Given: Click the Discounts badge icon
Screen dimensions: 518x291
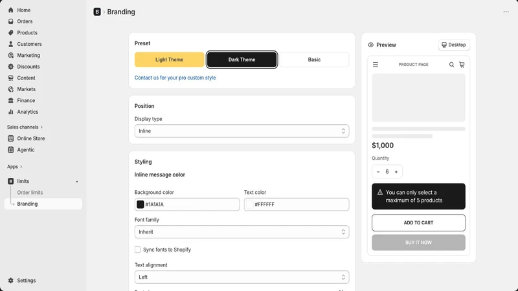Looking at the screenshot, I should [10, 67].
